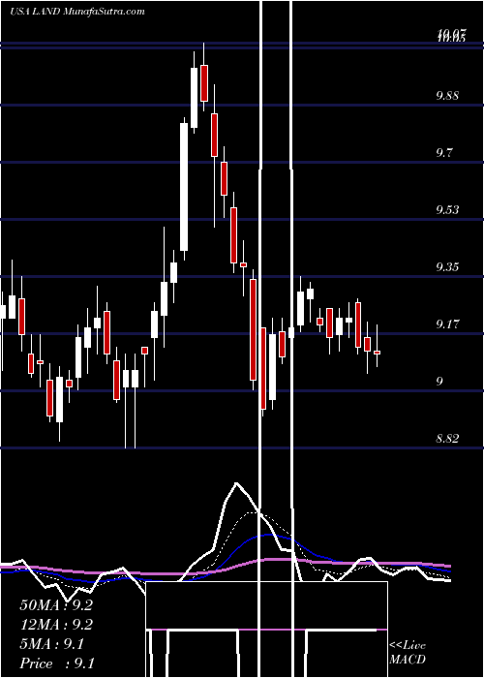
Task: Click the USA LAND MunafaSutra.com title text
Action: (76, 12)
